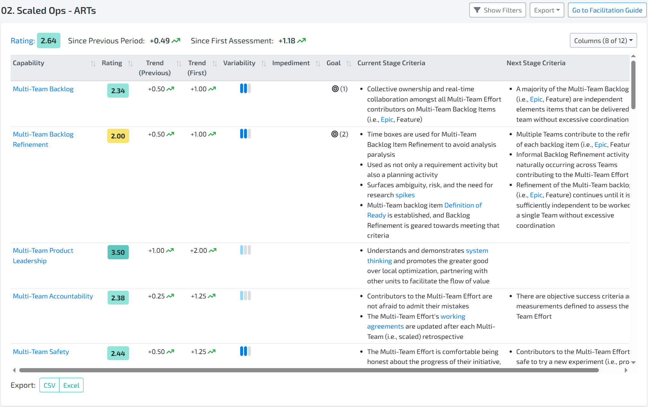The height and width of the screenshot is (407, 648).
Task: Click the Rating label link
Action: [x=22, y=41]
